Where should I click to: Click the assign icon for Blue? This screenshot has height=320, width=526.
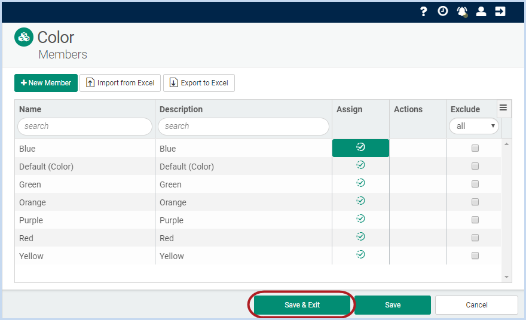tap(360, 147)
